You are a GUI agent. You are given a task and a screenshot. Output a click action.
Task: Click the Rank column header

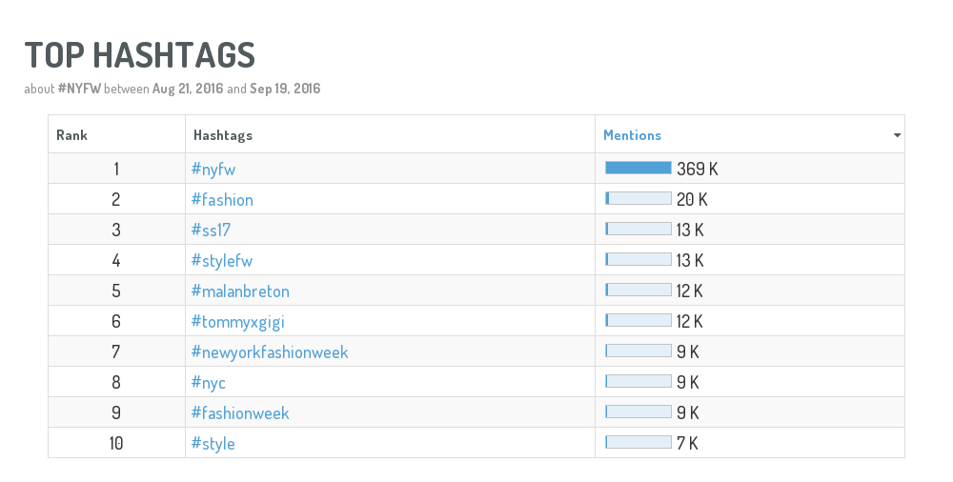(x=71, y=135)
